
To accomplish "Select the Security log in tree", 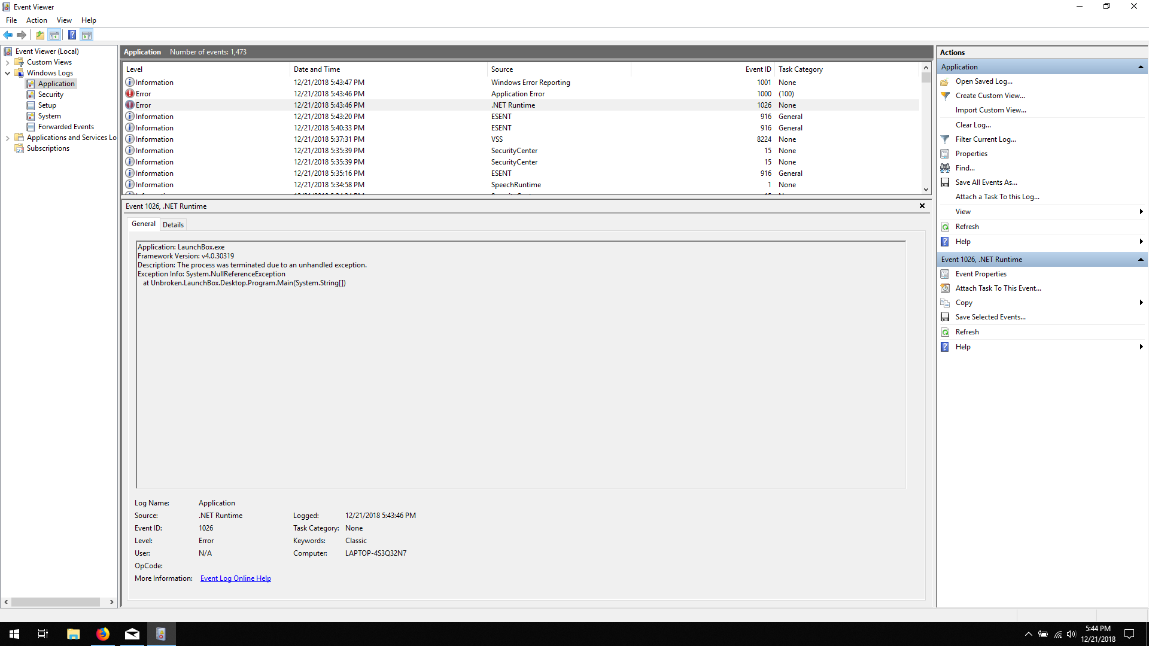I will (x=50, y=95).
